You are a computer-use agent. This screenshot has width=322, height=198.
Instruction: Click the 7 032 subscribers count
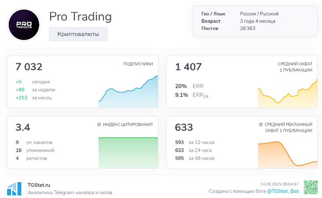pyautogui.click(x=29, y=67)
